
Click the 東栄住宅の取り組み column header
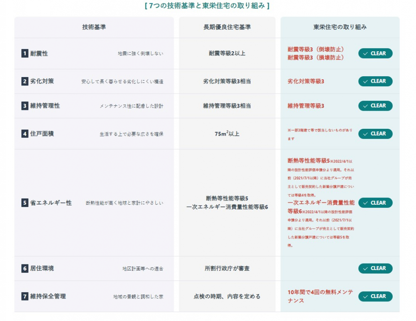pos(340,27)
